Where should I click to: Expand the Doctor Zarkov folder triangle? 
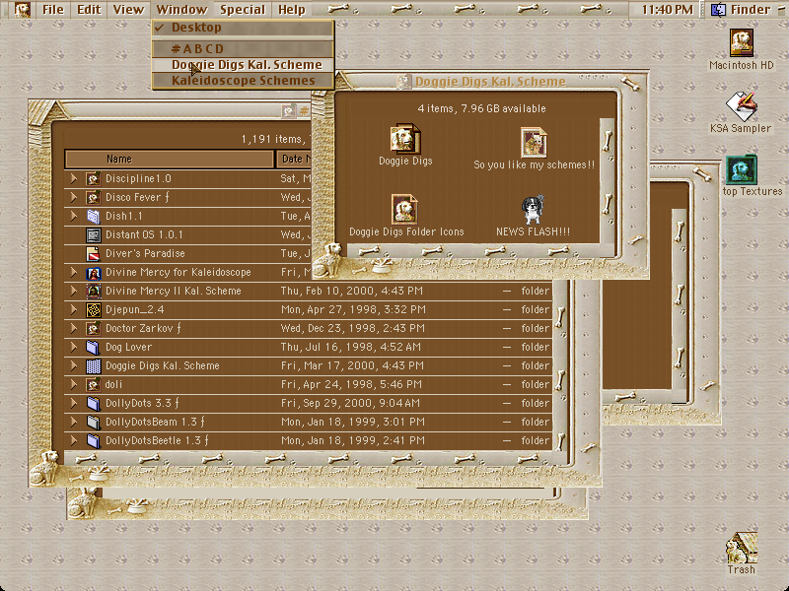pos(73,328)
